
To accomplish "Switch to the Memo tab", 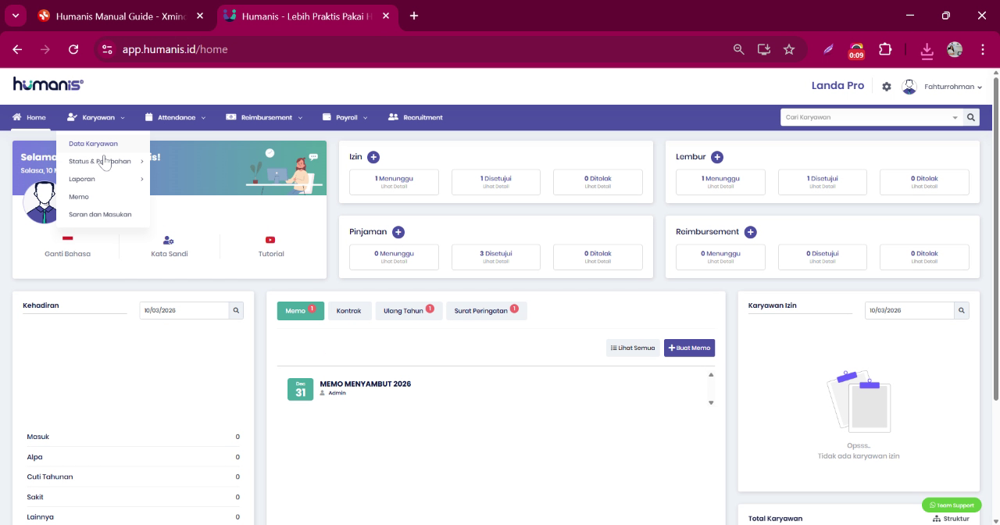I will point(300,311).
